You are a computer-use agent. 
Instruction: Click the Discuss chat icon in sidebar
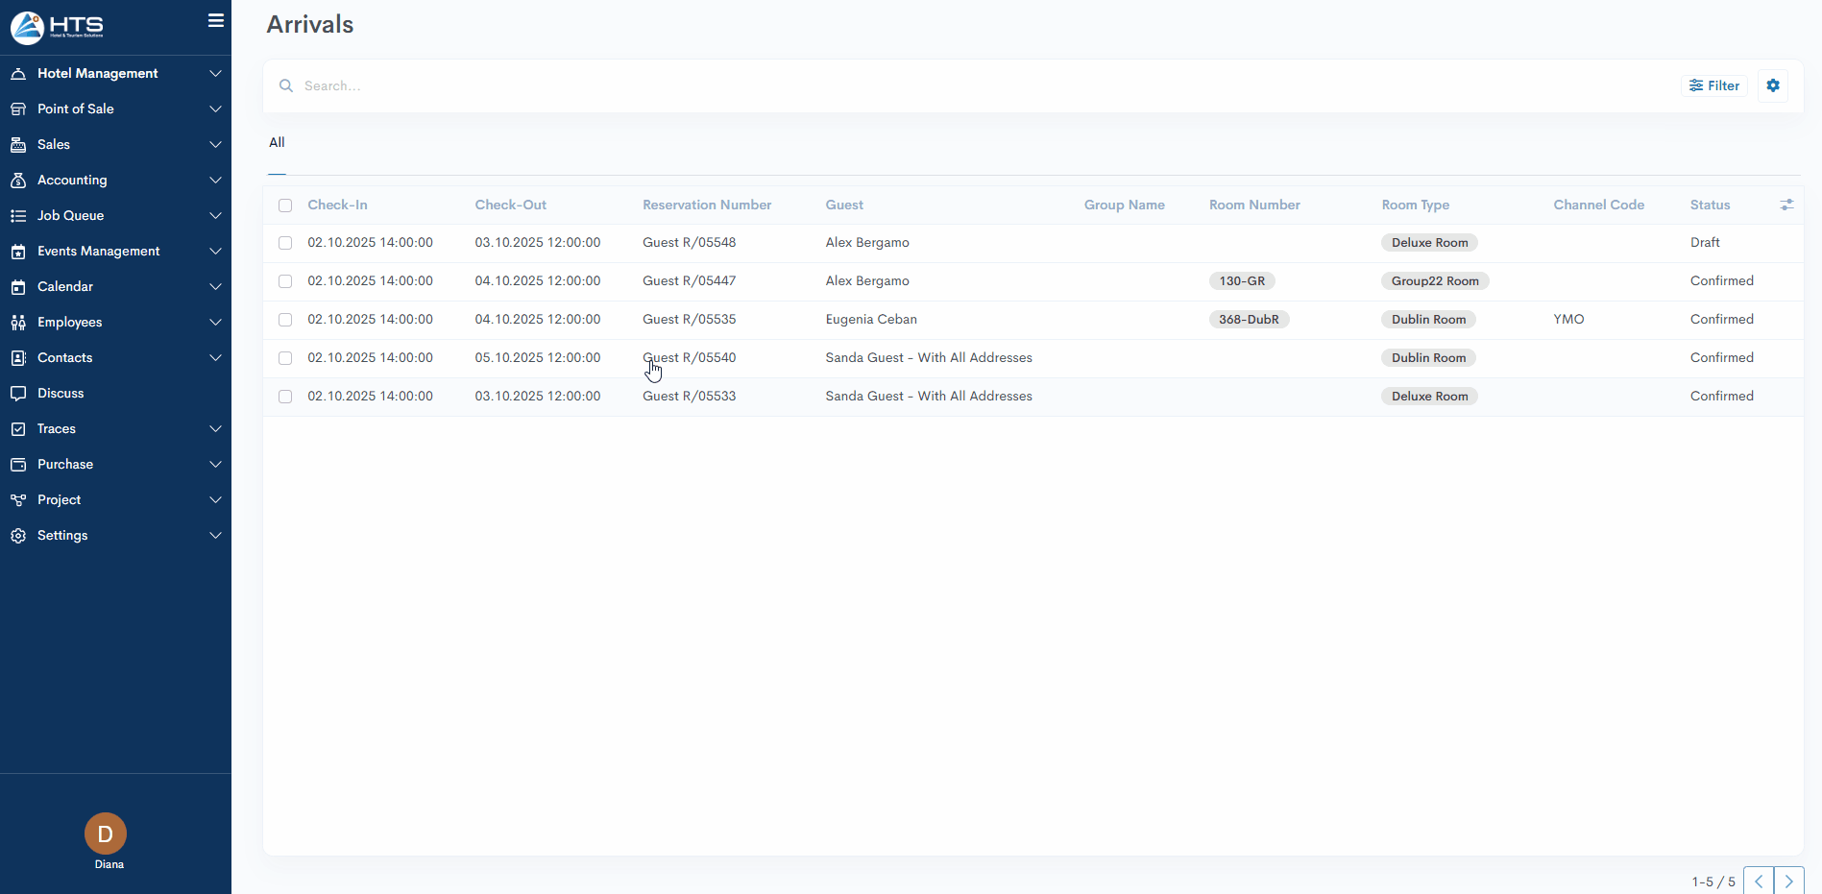[18, 394]
